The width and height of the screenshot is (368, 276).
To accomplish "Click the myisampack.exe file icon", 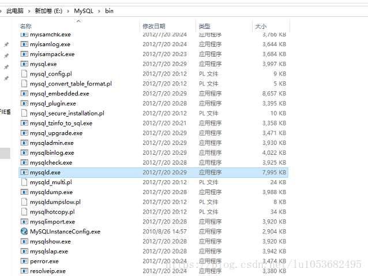I will 24,54.
